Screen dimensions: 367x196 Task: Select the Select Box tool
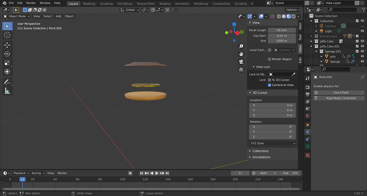(7, 26)
